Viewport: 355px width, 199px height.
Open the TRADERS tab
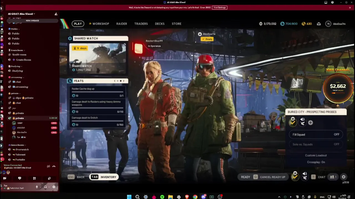click(141, 24)
